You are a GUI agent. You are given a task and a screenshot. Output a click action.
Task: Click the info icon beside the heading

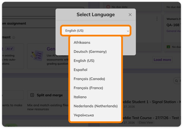pos(14,38)
